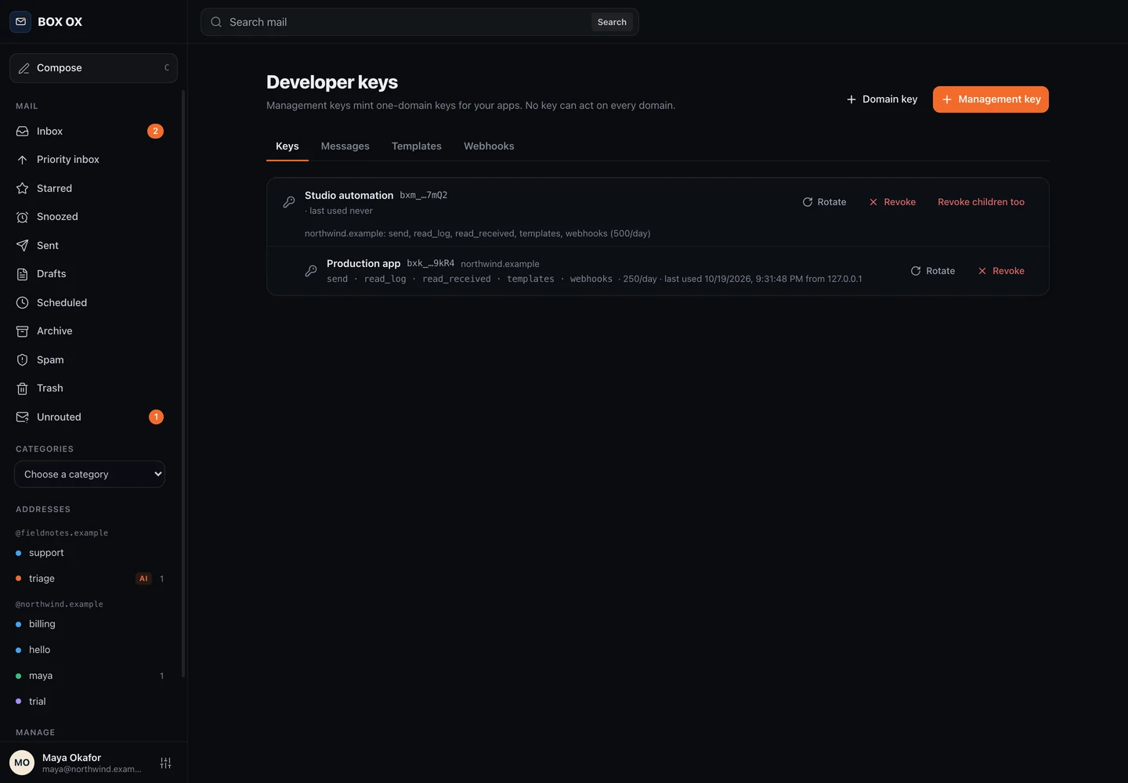Screen dimensions: 1128x783
Task: Switch to the Templates tab
Action: pos(417,146)
